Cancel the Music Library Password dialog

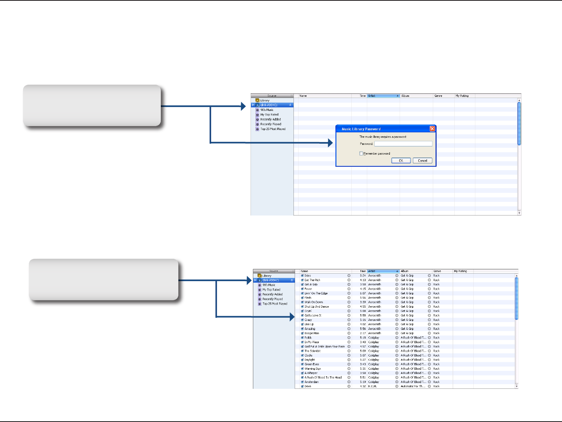(x=423, y=160)
